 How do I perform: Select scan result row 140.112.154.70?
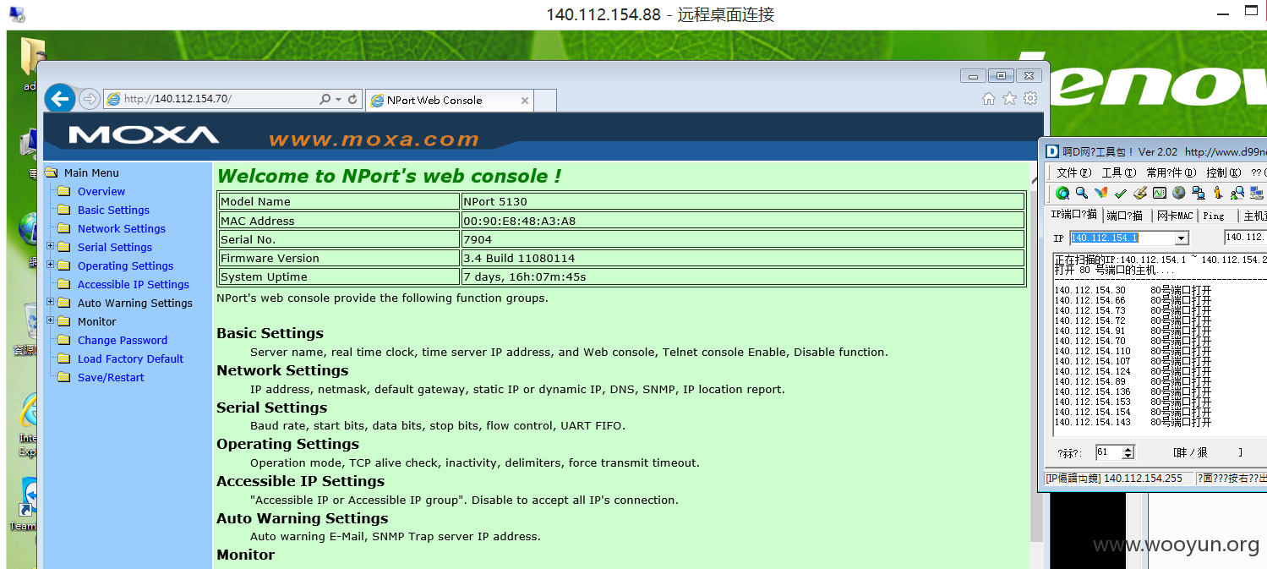pyautogui.click(x=1133, y=341)
